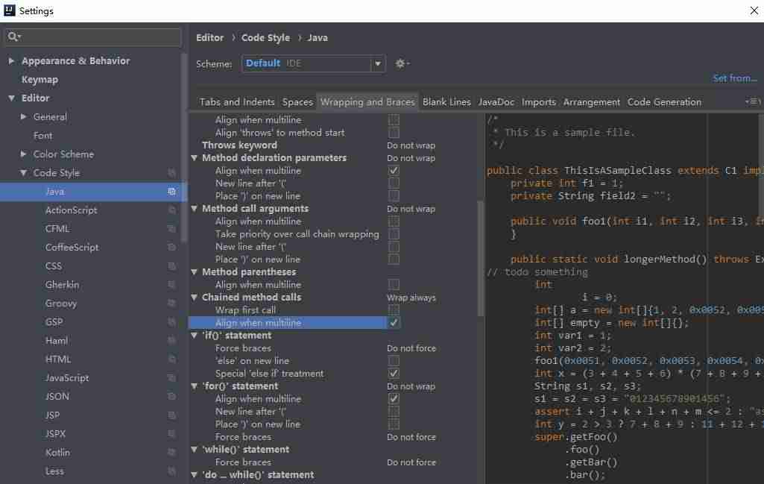Click the options list vertical scrollbar
764x484 pixels.
[x=481, y=258]
